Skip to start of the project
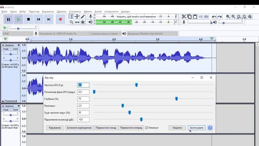Viewport: 259px width, 146px height. pos(38,19)
